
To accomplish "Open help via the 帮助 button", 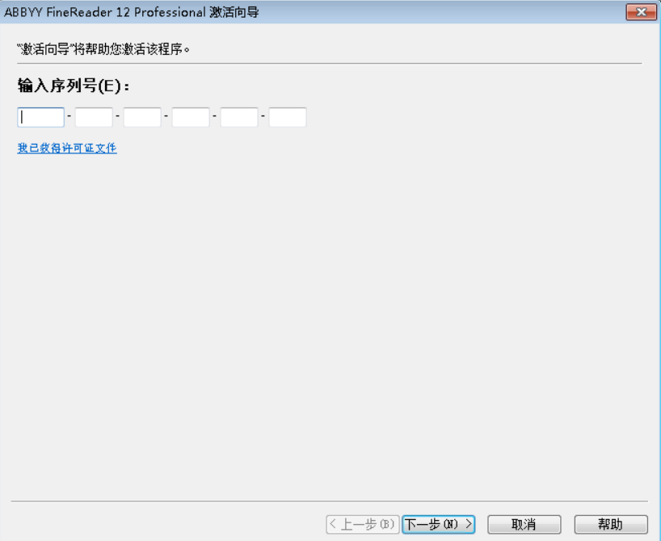I will click(x=611, y=524).
